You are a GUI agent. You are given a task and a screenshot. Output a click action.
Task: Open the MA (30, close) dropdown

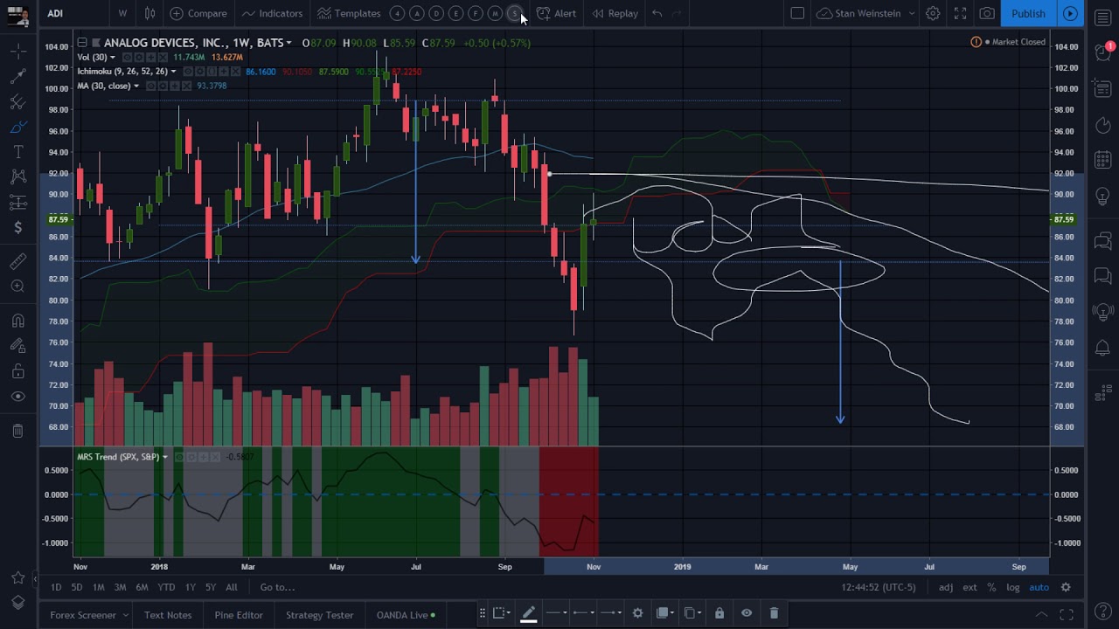point(136,86)
